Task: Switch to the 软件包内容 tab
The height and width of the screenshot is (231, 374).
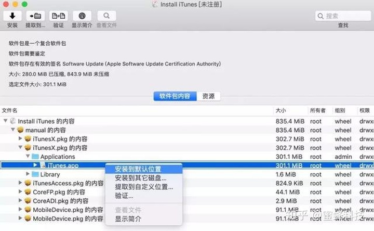Action: pos(175,96)
